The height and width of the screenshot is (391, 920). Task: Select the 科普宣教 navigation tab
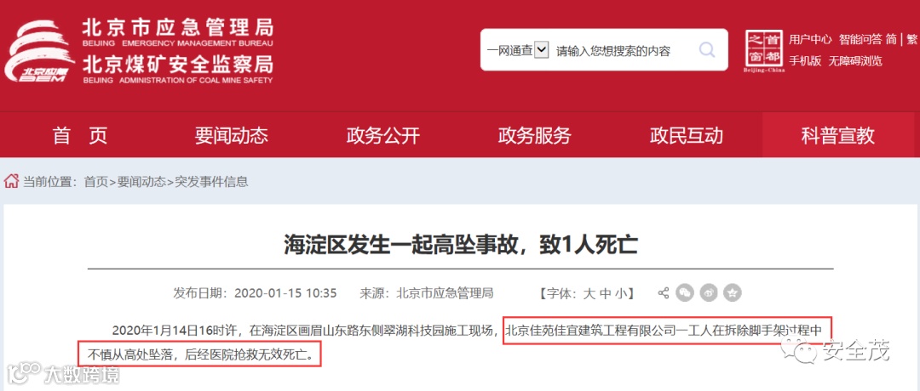click(x=837, y=136)
